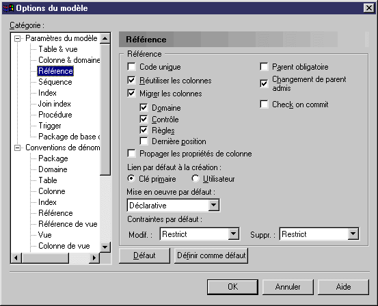The height and width of the screenshot is (306, 378).
Task: Select Séquence in the category tree
Action: click(x=55, y=82)
